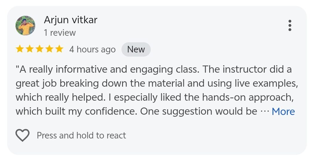Screen dimensions: 311x162
Task: Tap the heart react icon
Action: [22, 136]
